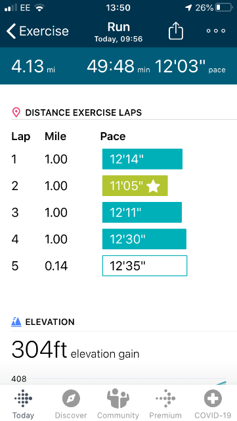Image resolution: width=237 pixels, height=421 pixels.
Task: Open the Today tab
Action: click(x=24, y=404)
